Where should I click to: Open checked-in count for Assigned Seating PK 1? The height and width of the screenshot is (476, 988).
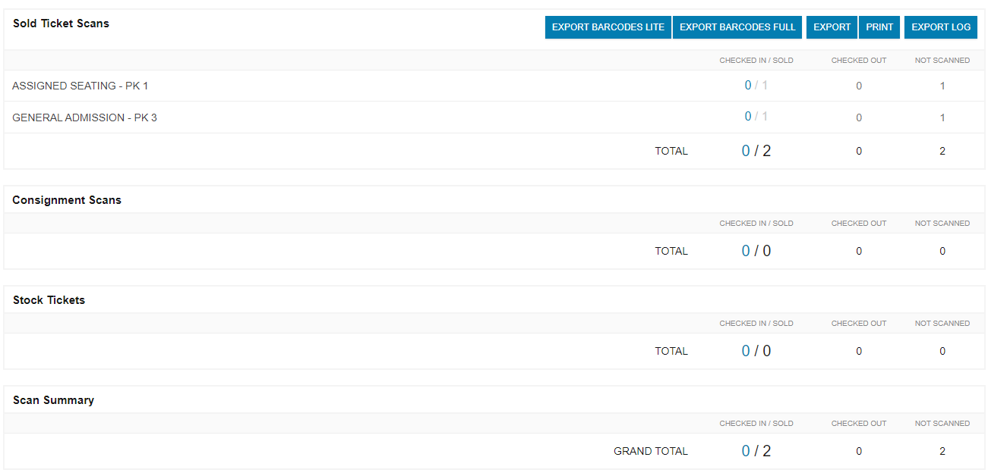click(x=748, y=86)
